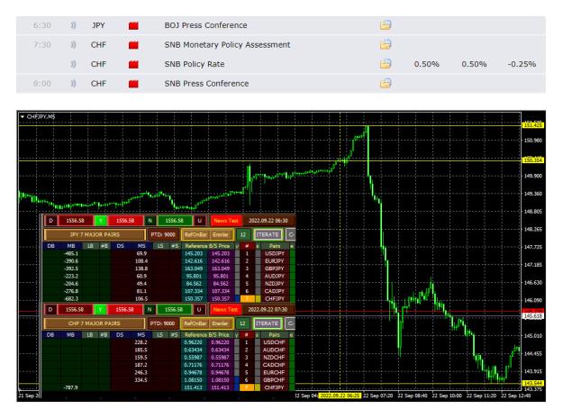Open folder icon for SNB Press Conference
The height and width of the screenshot is (419, 563).
click(x=386, y=83)
